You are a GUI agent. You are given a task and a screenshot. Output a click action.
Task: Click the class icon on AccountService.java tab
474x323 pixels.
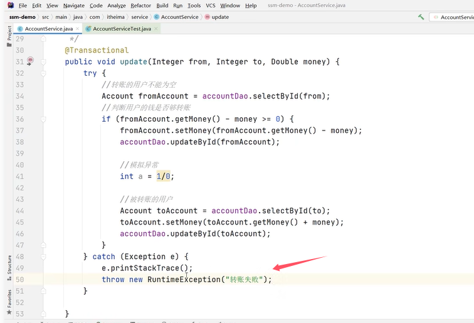(20, 29)
